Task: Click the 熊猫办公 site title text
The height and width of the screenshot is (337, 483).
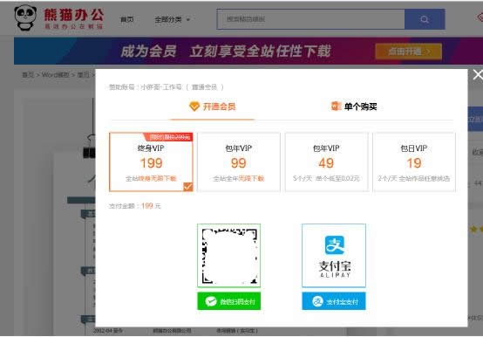Action: click(73, 15)
